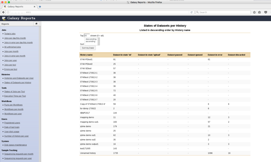Viewport: 271px width, 162px height.
Task: Click the Firefox back arrow button
Action: 3,12
